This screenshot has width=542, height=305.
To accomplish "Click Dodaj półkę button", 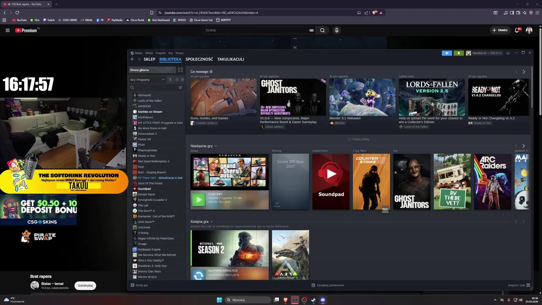I will tap(357, 139).
